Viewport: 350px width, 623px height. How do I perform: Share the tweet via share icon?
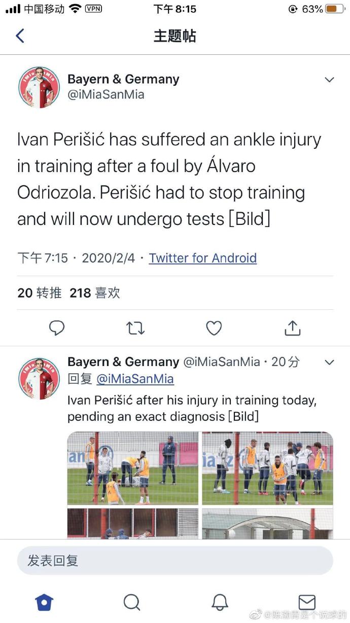tap(292, 328)
